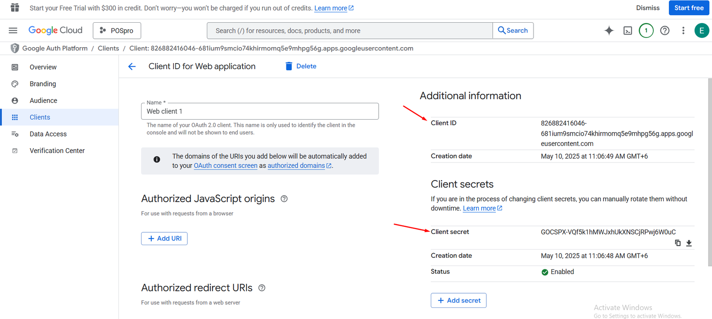The image size is (712, 319).
Task: Open Data Access in the sidebar
Action: click(48, 134)
